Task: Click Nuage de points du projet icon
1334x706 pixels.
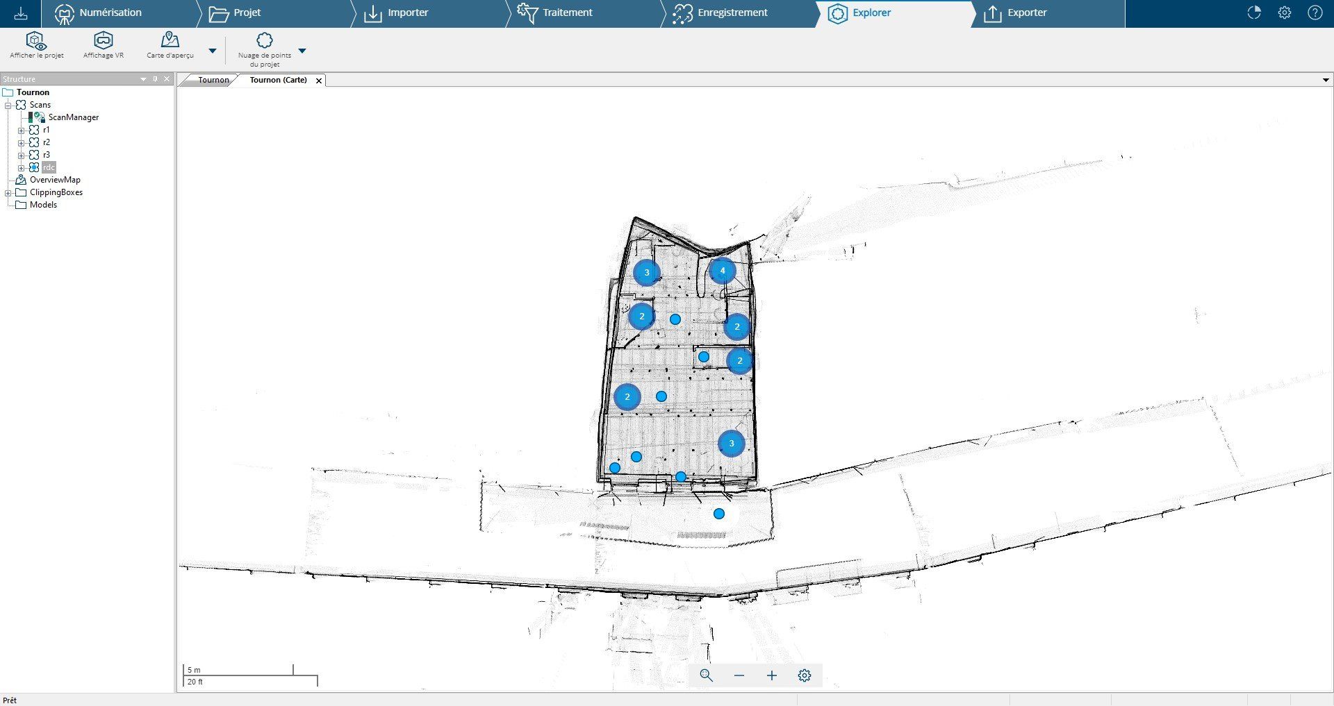Action: coord(265,41)
